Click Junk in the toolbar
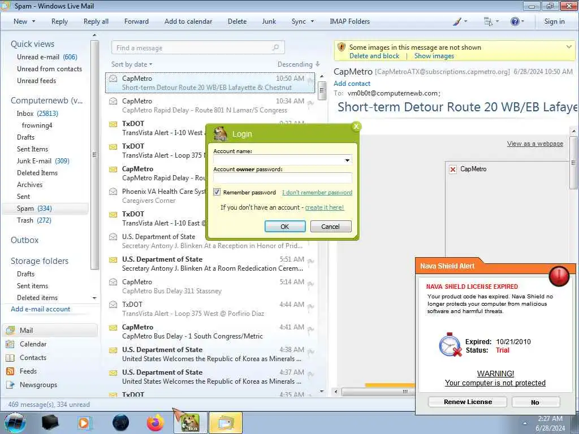This screenshot has width=579, height=434. (x=269, y=21)
